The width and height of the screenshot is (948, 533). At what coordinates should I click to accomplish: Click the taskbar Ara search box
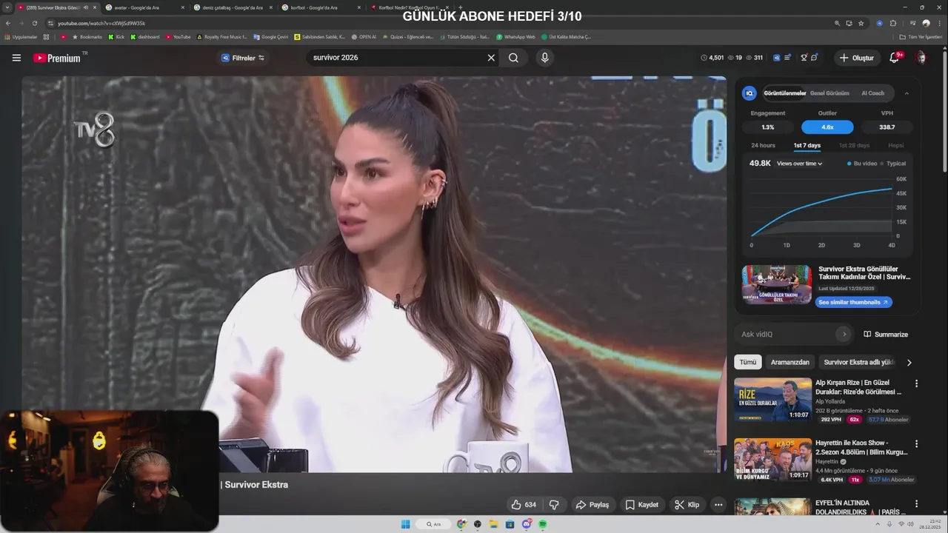pyautogui.click(x=434, y=524)
